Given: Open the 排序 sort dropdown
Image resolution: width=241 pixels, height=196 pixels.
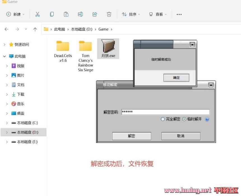Looking at the screenshot, I should click(x=131, y=14).
